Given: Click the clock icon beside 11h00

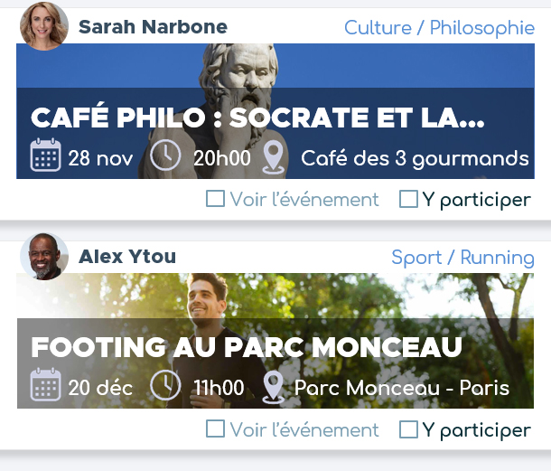Looking at the screenshot, I should click(x=165, y=385).
